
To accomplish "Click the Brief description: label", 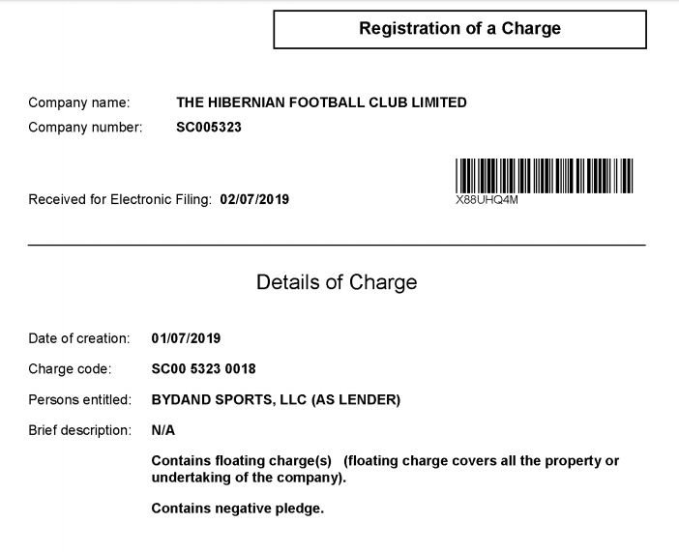I will point(79,430).
